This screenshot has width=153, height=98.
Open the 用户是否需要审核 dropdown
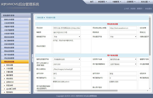123,64
